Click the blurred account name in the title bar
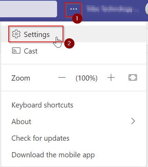The height and width of the screenshot is (167, 148). tap(113, 9)
